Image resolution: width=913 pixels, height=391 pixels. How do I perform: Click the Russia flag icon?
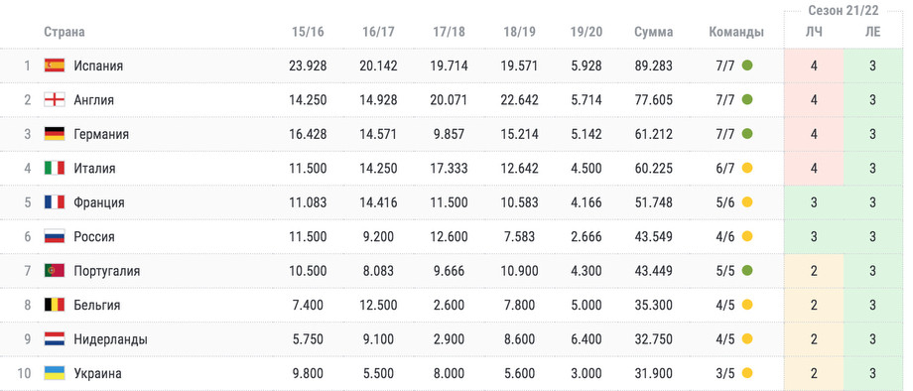(55, 237)
